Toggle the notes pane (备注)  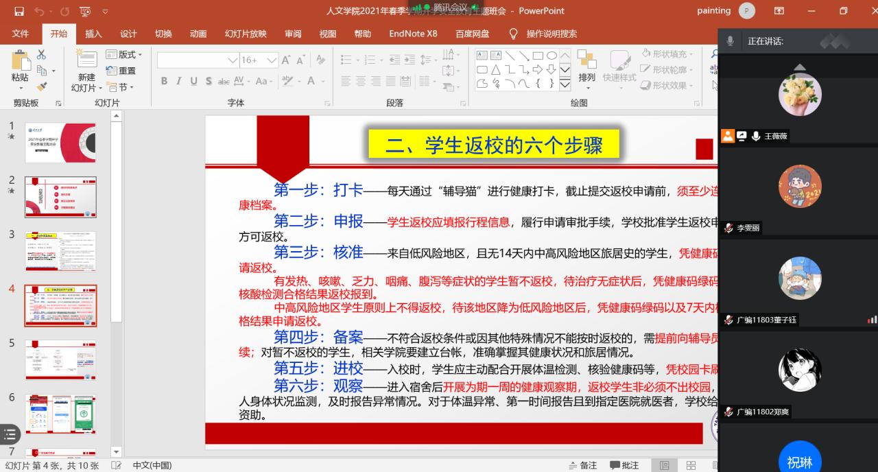coord(582,465)
